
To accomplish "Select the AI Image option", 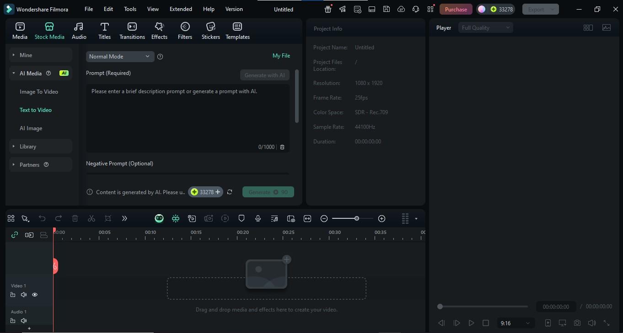I will coord(31,128).
